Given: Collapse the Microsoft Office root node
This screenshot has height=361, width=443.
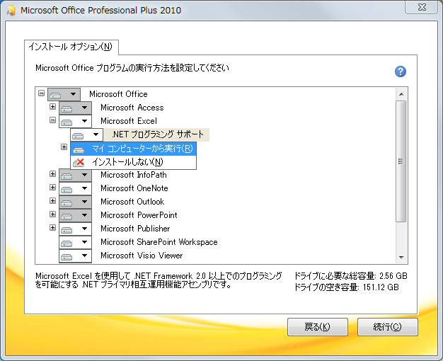Looking at the screenshot, I should (x=41, y=93).
